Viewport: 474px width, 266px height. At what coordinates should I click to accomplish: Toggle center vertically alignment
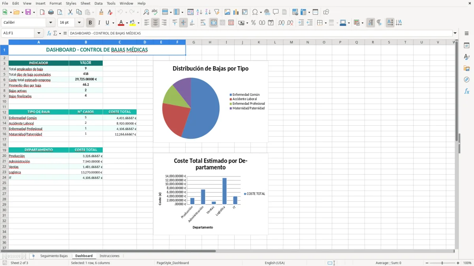point(183,23)
